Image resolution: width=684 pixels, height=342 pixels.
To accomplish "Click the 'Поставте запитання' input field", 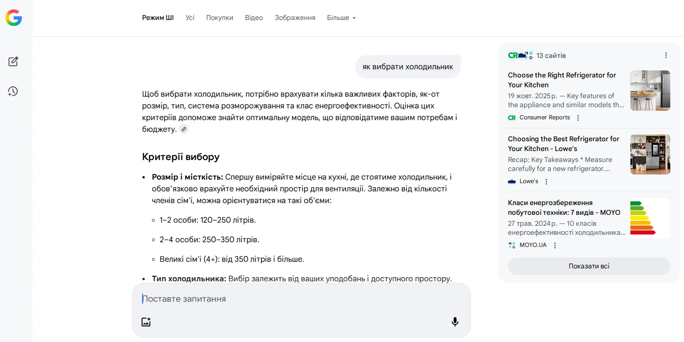I will point(301,299).
